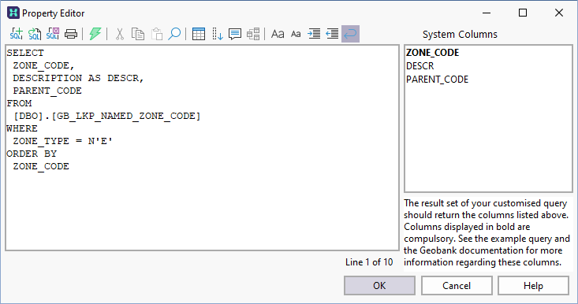Click the OK button
Image resolution: width=578 pixels, height=304 pixels.
(x=379, y=286)
